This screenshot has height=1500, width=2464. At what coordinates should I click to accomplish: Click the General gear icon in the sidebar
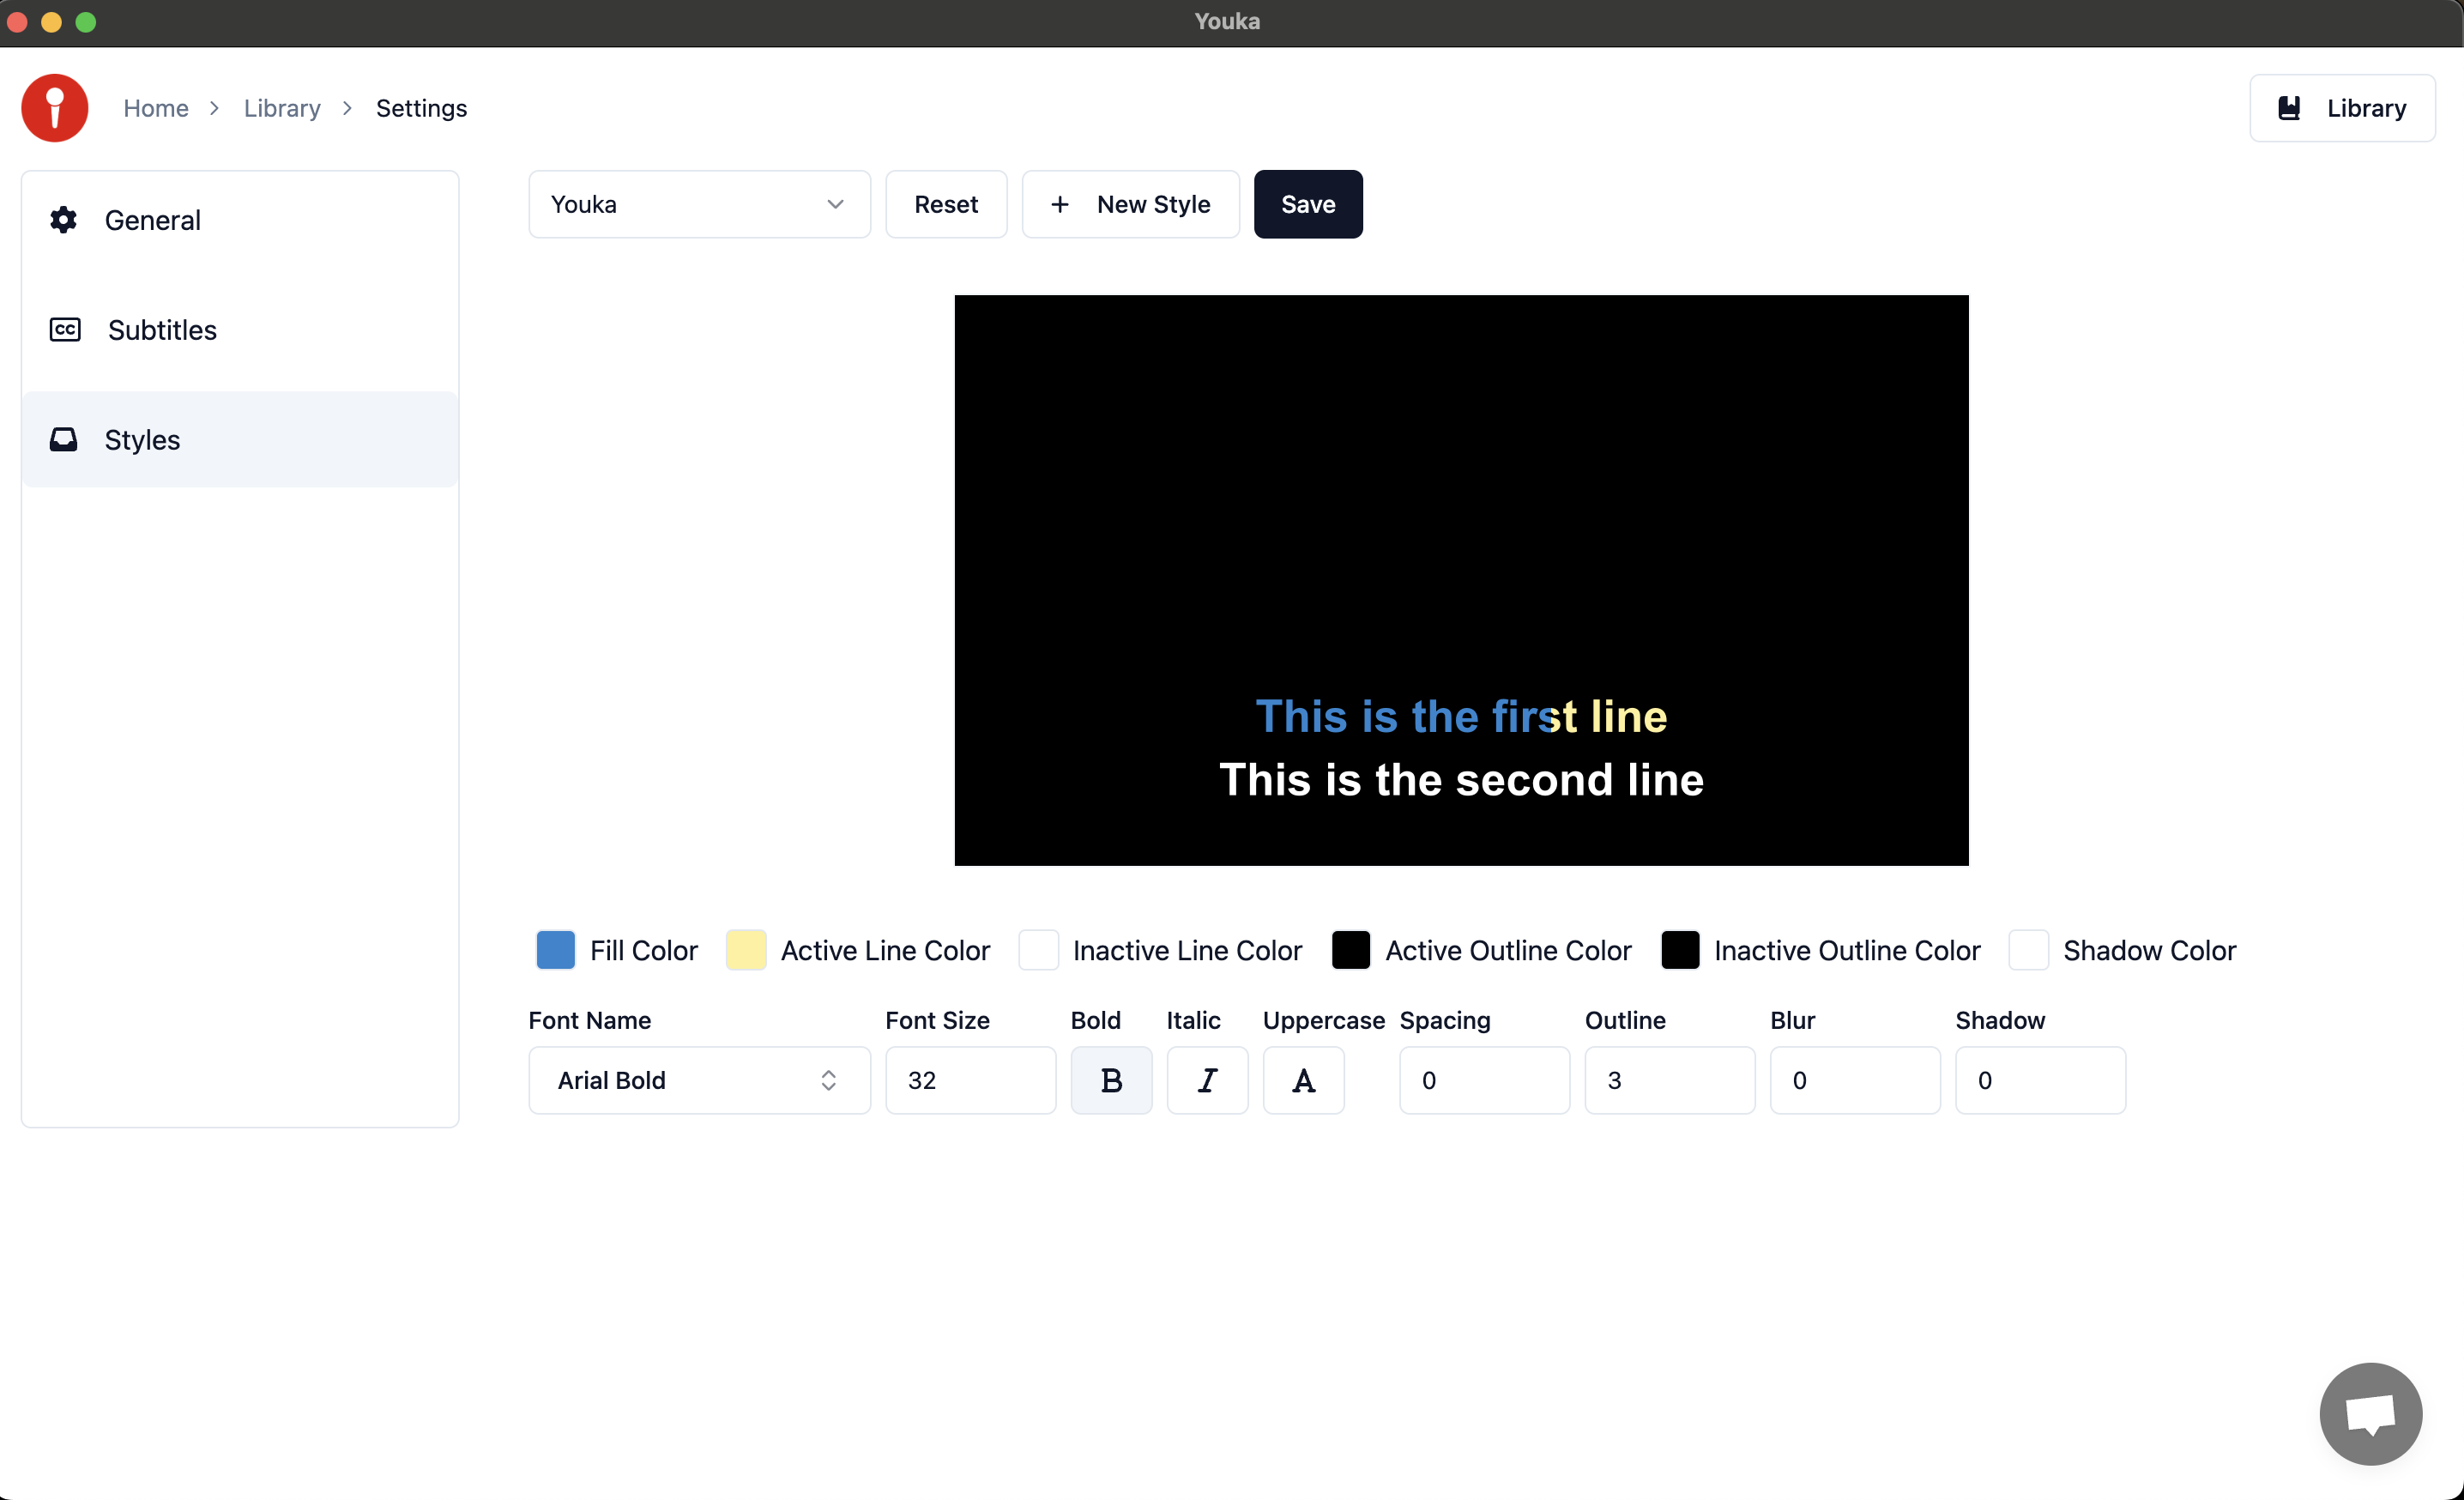tap(64, 220)
